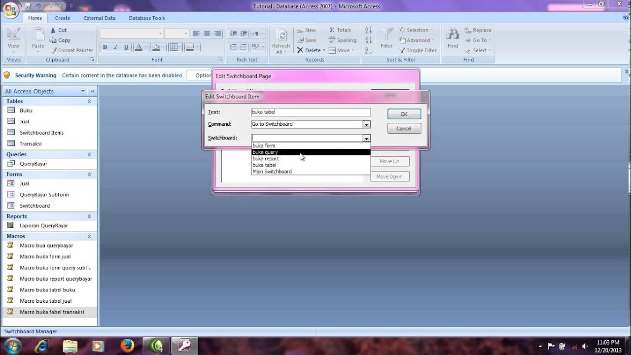Open the External Data tab
The width and height of the screenshot is (631, 355).
100,18
